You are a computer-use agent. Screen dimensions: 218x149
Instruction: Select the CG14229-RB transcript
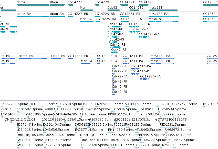click(x=97, y=16)
